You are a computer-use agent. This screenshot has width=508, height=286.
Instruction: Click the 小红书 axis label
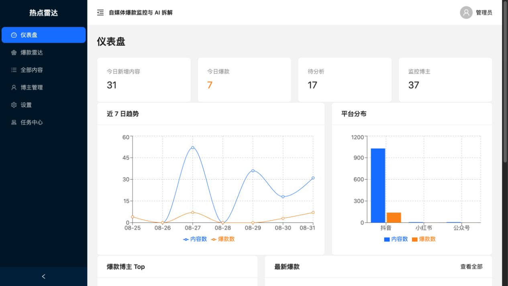(x=424, y=228)
